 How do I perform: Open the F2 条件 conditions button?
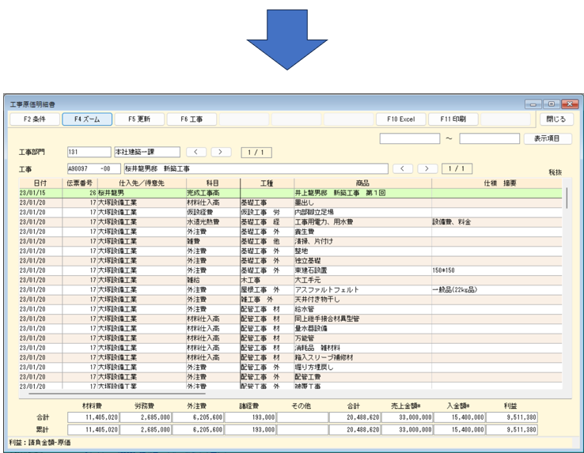(35, 119)
